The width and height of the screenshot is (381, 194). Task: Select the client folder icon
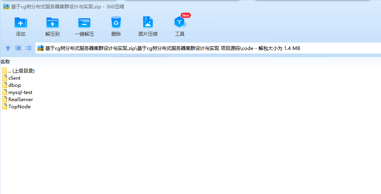click(5, 78)
